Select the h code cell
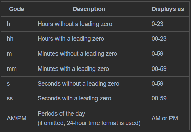The width and height of the screenshot is (191, 132). tap(8, 24)
